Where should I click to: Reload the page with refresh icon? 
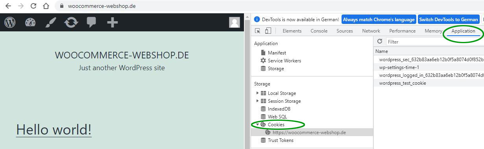[33, 6]
